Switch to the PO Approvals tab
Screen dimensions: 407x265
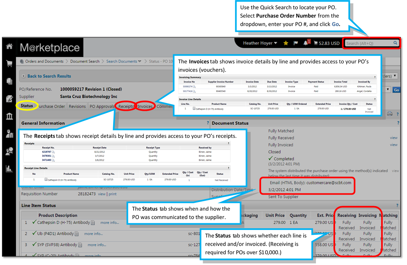point(102,106)
